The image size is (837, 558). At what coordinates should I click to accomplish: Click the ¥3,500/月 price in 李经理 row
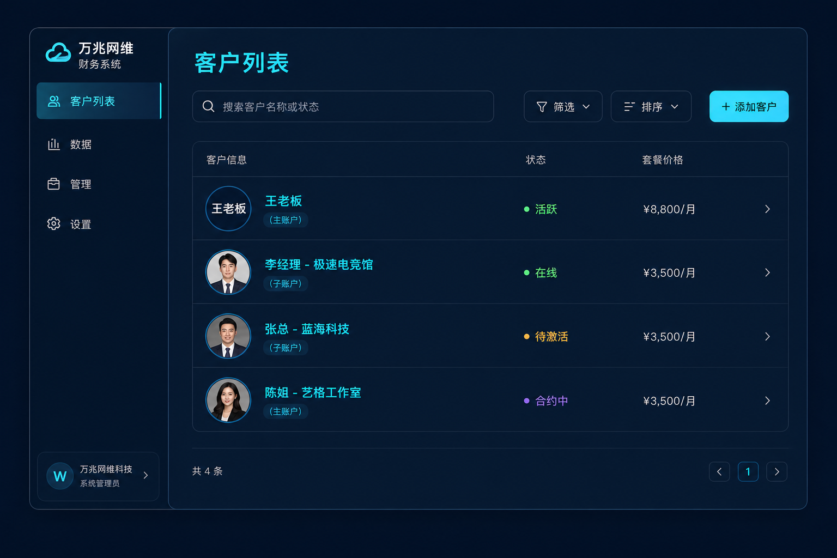pos(669,272)
